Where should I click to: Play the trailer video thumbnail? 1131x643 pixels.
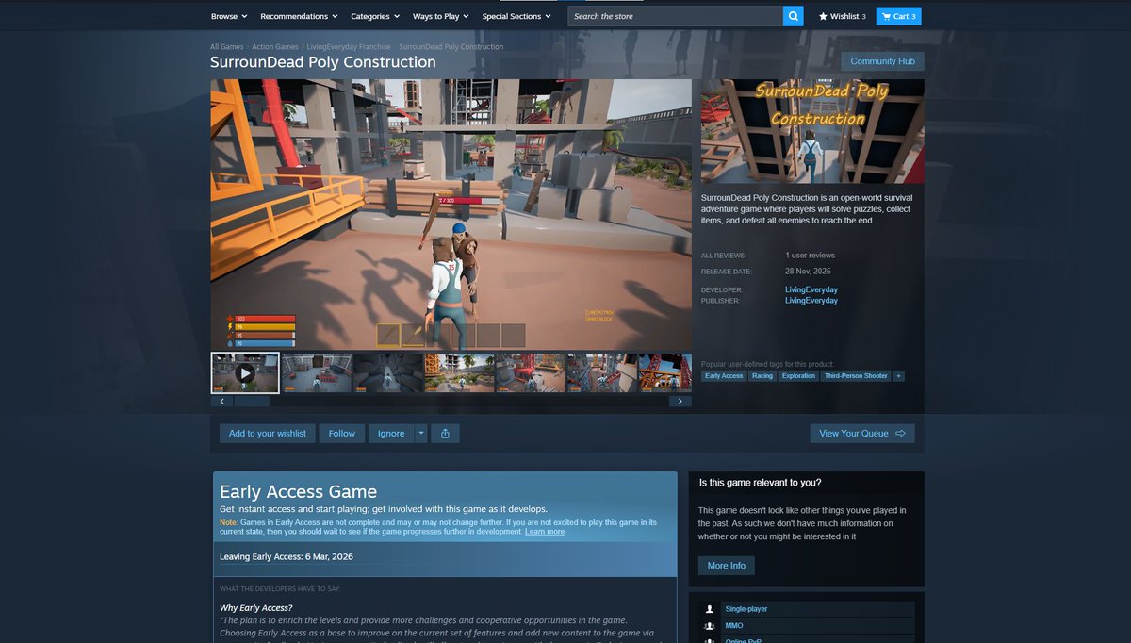tap(245, 372)
